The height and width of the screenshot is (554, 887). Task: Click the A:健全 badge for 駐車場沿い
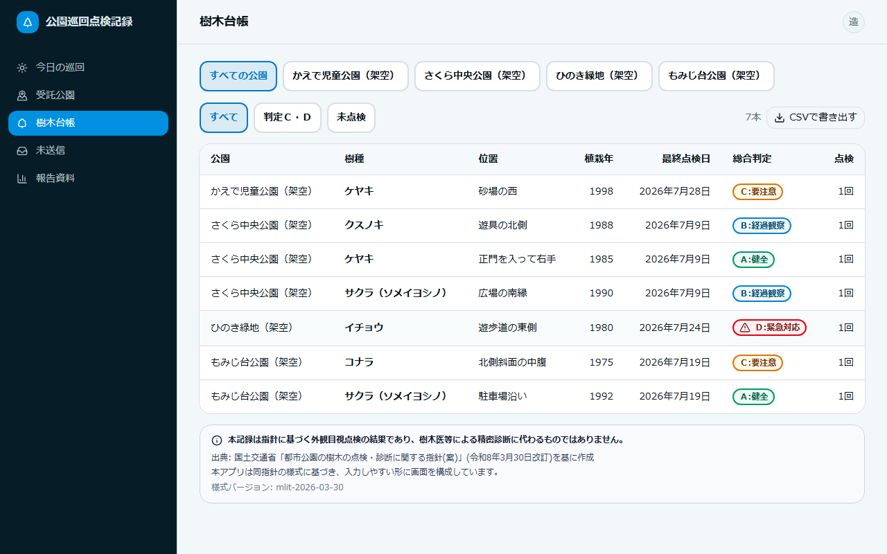[753, 397]
